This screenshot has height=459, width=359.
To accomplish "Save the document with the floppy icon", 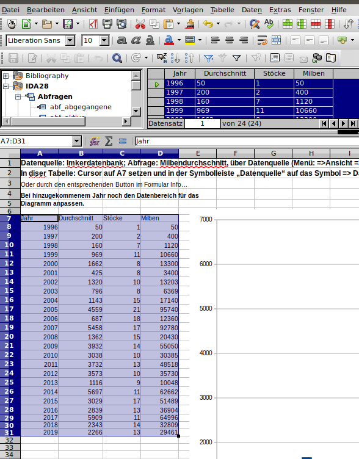I will pyautogui.click(x=68, y=24).
